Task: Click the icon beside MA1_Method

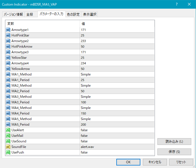Action: point(8,74)
